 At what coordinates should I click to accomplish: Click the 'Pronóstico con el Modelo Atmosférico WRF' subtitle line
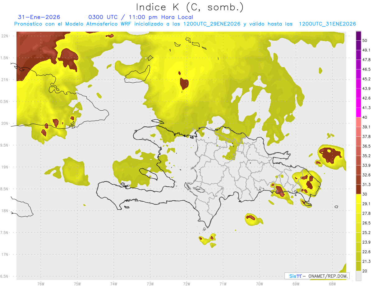coord(185,24)
